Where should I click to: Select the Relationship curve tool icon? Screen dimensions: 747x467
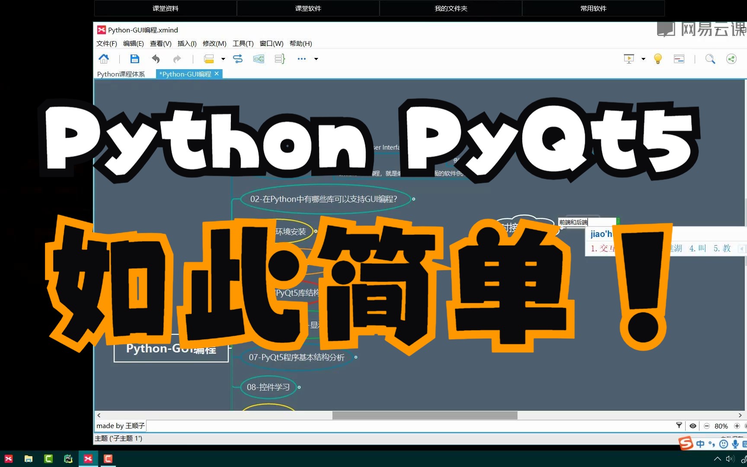point(238,59)
